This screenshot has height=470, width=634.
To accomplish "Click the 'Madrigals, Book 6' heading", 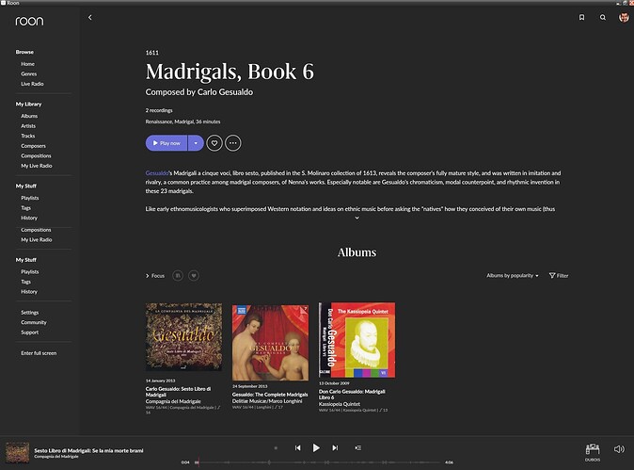I will point(230,72).
